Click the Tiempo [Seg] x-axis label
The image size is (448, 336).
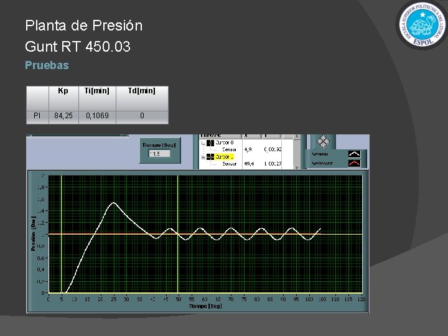[x=205, y=306]
